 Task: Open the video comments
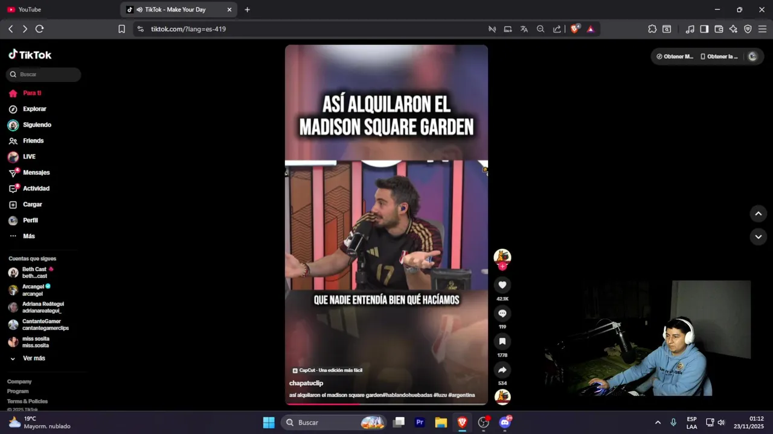click(502, 313)
